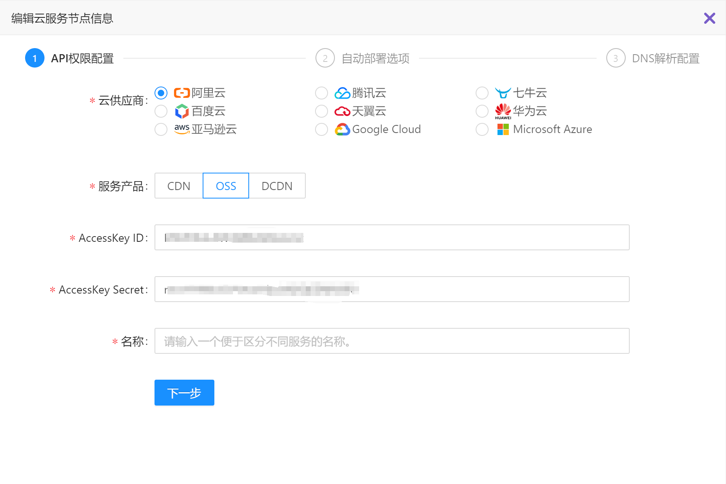Select the Google Cloud radio button
The width and height of the screenshot is (726, 484).
pyautogui.click(x=322, y=129)
